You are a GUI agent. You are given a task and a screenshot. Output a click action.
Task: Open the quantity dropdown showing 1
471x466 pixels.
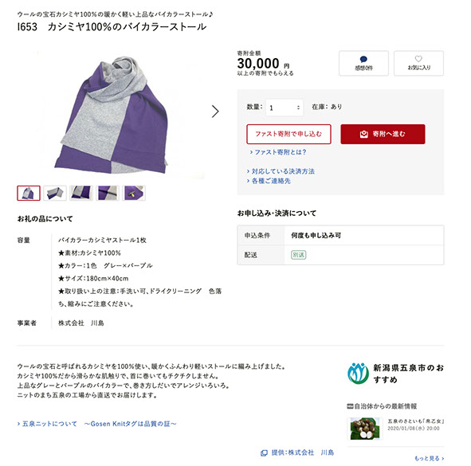click(285, 108)
